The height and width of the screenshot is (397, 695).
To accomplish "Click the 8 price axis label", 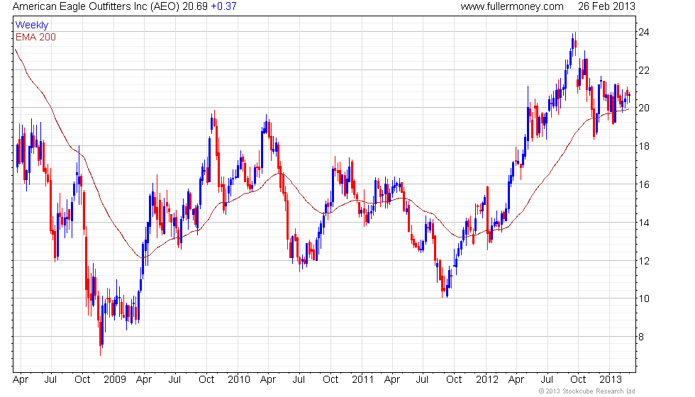I will (641, 337).
